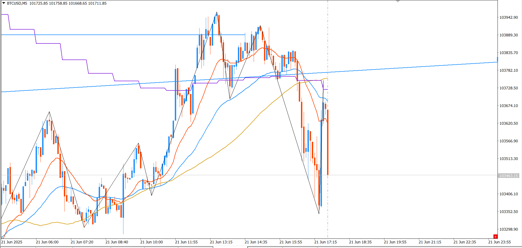522x248 pixels.
Task: Click the open price value 101725.85
Action: click(x=39, y=3)
